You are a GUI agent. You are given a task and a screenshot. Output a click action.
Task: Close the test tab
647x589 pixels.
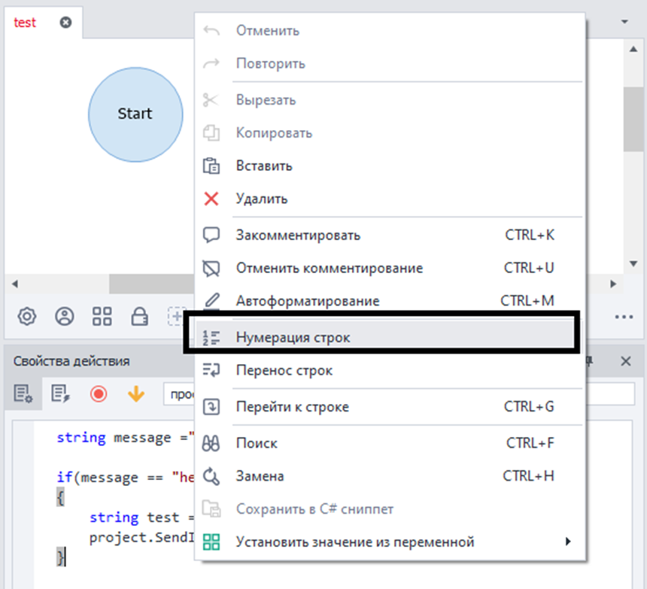(65, 23)
